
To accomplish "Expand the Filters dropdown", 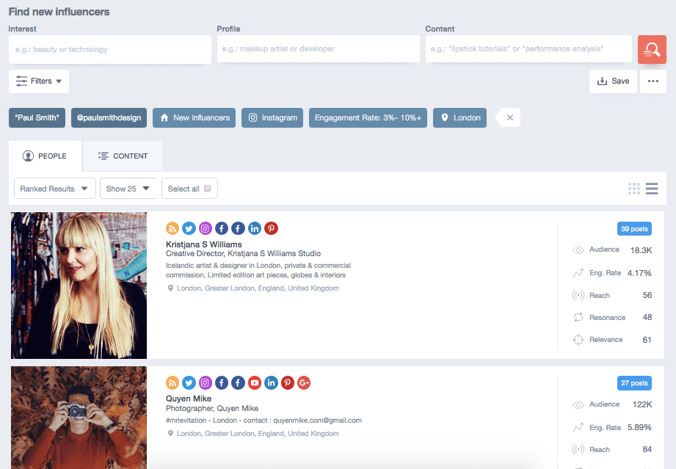I will pos(39,81).
